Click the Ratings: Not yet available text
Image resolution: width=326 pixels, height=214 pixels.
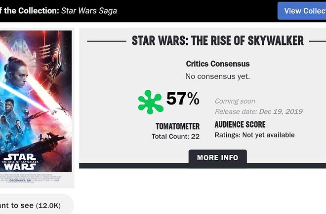(254, 135)
